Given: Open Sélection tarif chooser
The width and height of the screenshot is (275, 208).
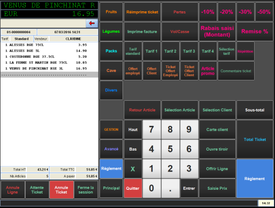Looking at the screenshot, I should click(227, 51).
